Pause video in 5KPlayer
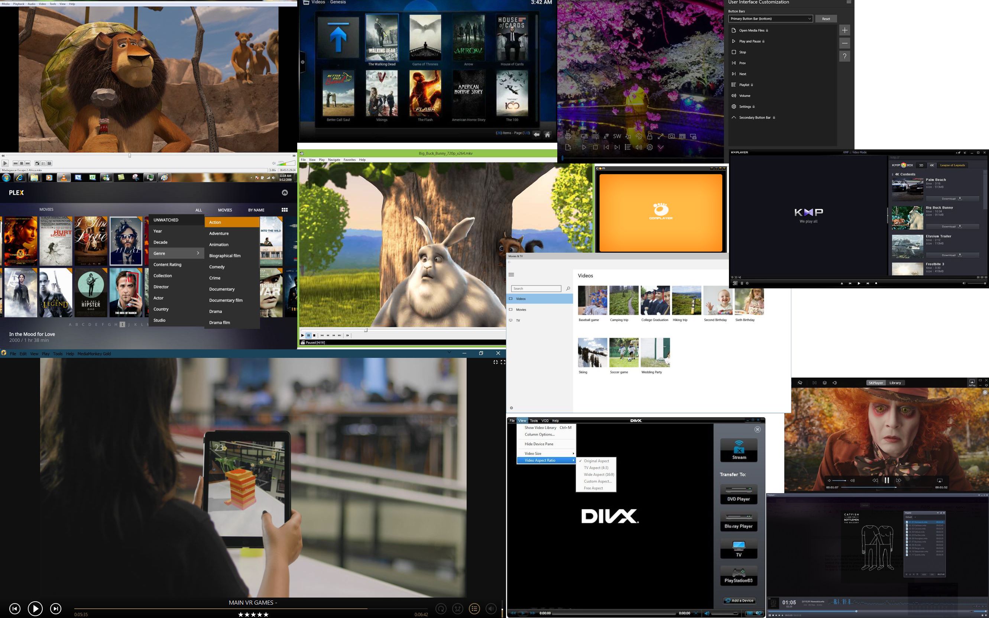The height and width of the screenshot is (618, 989). [886, 480]
